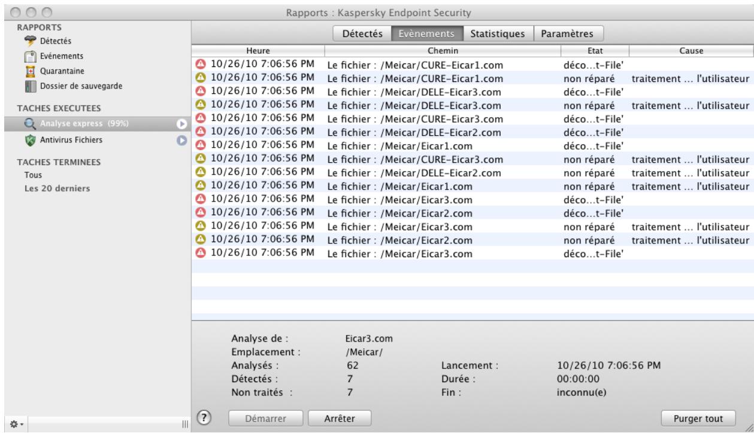
Task: Click red alert icon of DELE-Eicar3.com row
Action: (x=199, y=91)
